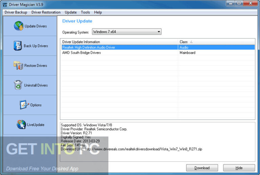Select Options label in sidebar
Image resolution: width=260 pixels, height=175 pixels.
(x=36, y=105)
